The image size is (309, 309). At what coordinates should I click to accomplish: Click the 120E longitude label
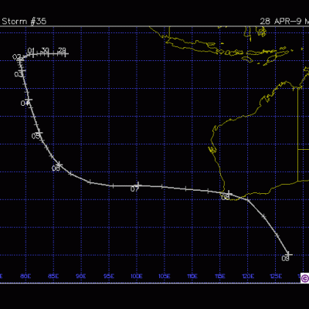[x=248, y=277]
